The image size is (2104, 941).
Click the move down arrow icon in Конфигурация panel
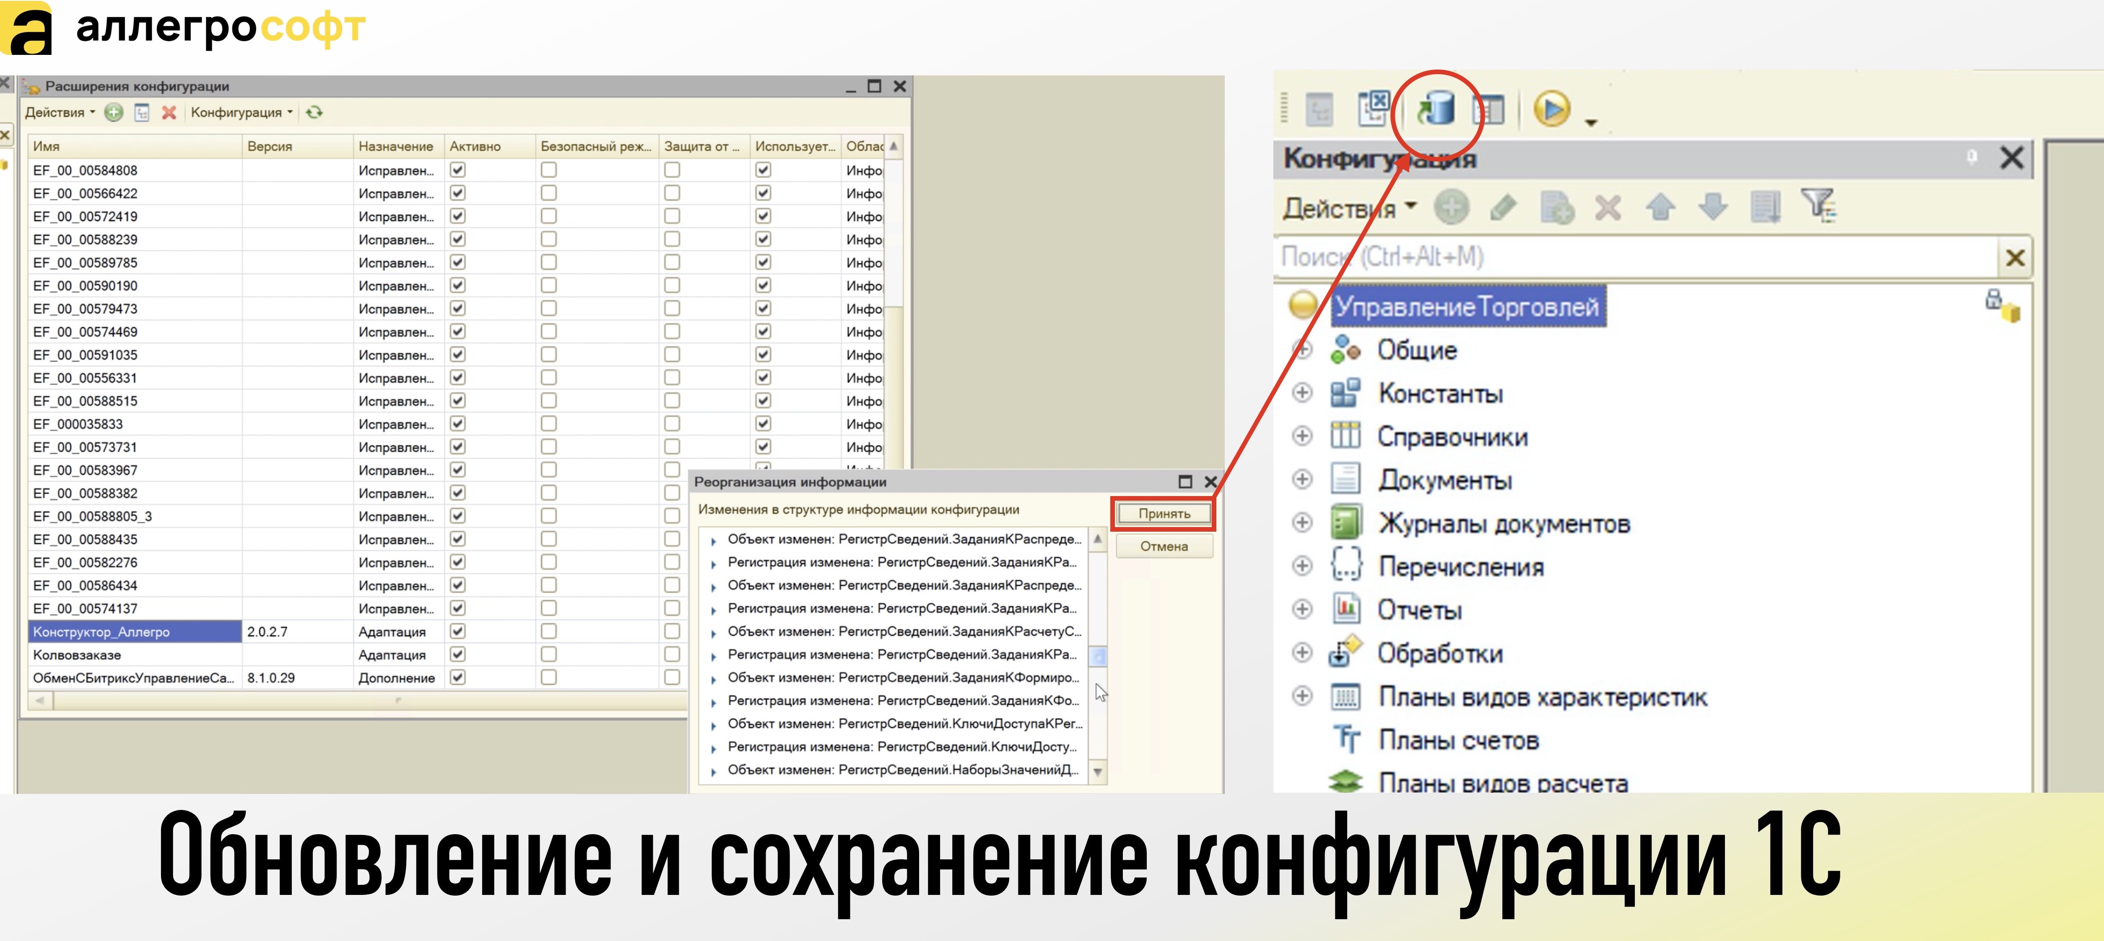click(1713, 207)
